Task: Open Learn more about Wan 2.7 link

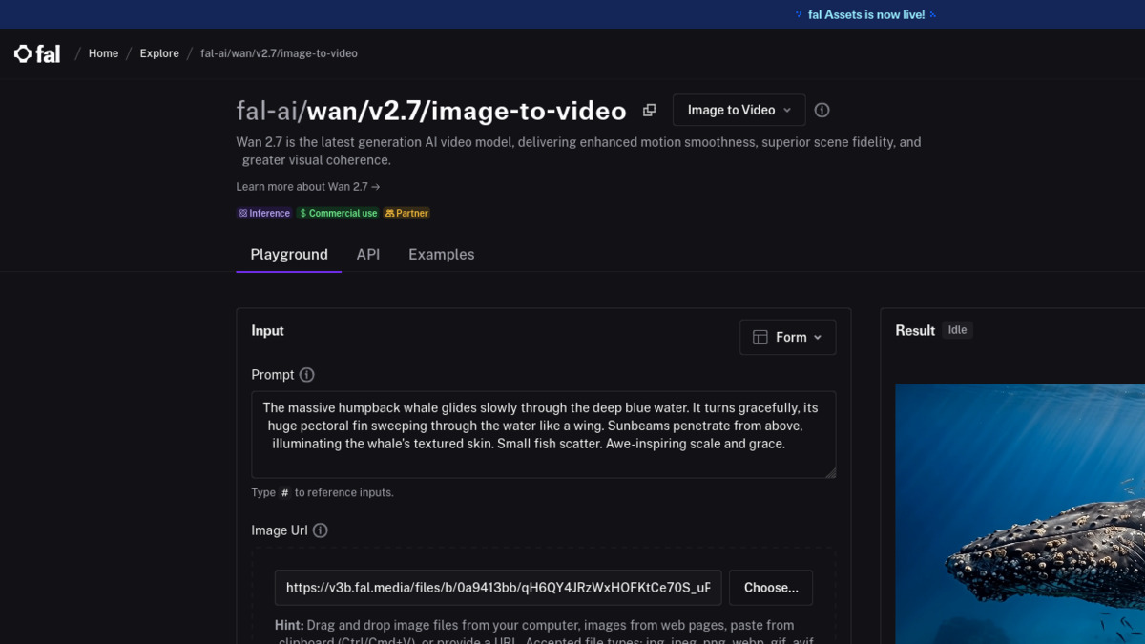Action: pos(308,187)
